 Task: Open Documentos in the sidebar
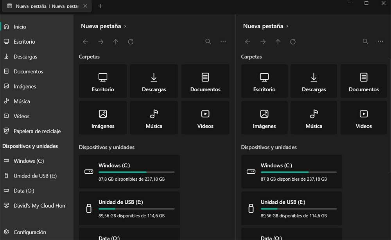point(37,71)
